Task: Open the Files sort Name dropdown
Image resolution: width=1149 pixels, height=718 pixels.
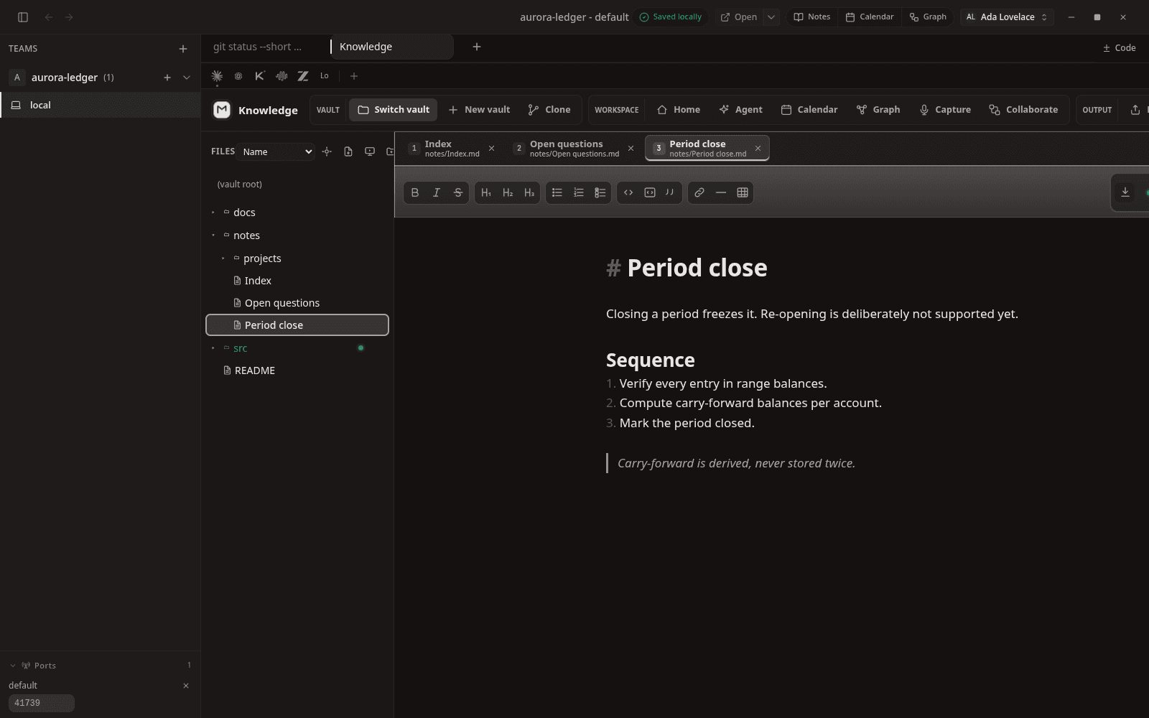Action: [x=277, y=151]
